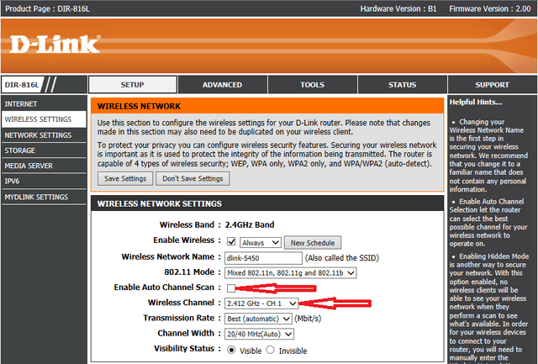The image size is (538, 364).
Task: Click Hardware Version : B1 text
Action: [x=398, y=9]
